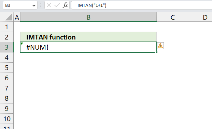The width and height of the screenshot is (212, 129).
Task: Select column B header
Action: pyautogui.click(x=88, y=17)
